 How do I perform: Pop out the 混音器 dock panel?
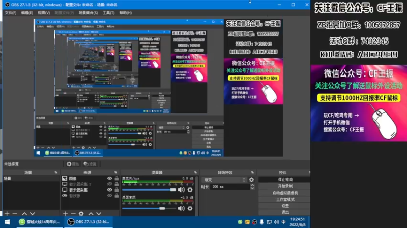195,172
